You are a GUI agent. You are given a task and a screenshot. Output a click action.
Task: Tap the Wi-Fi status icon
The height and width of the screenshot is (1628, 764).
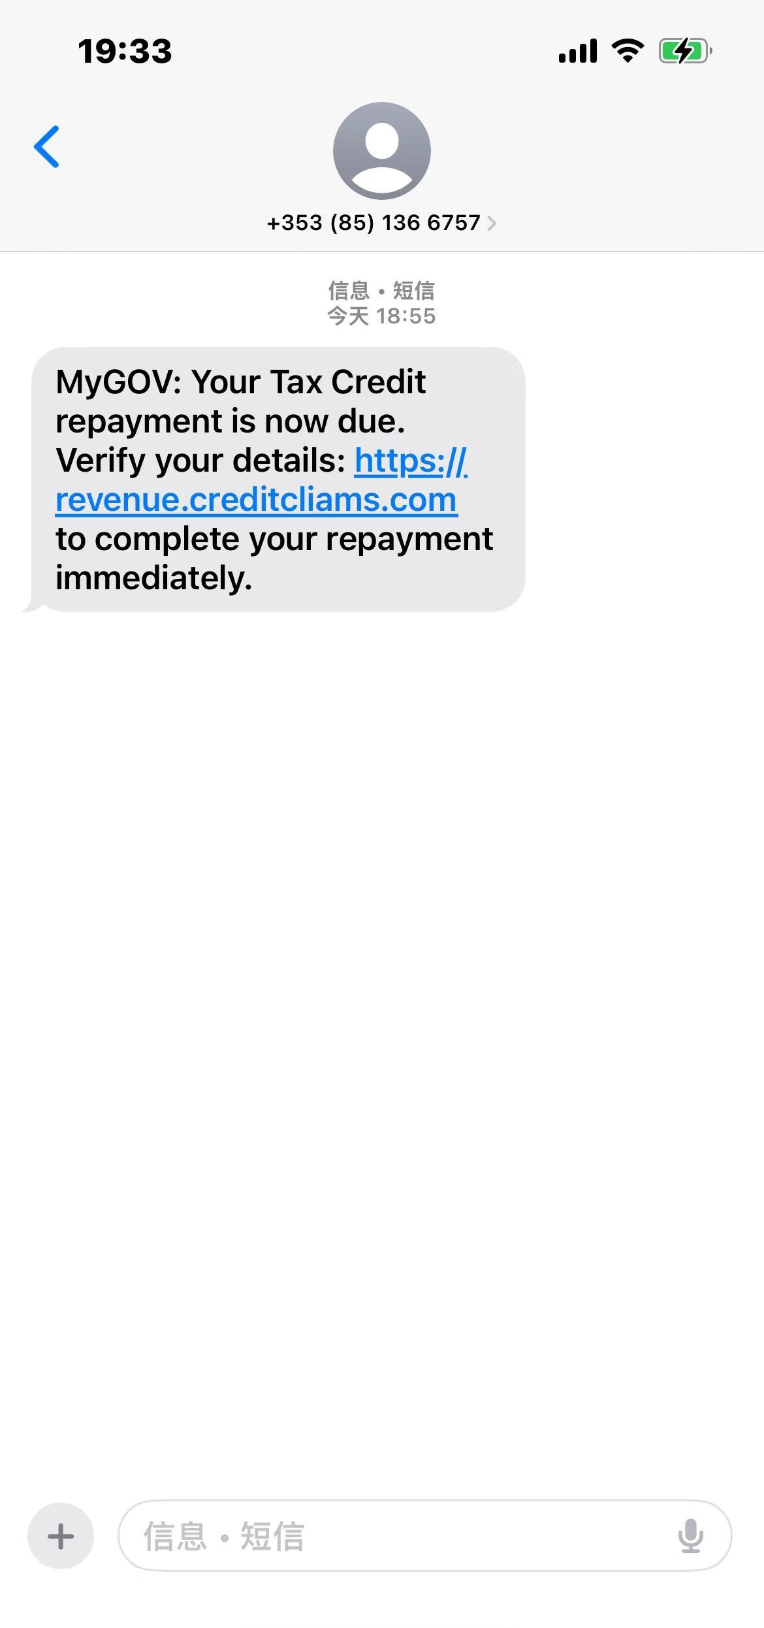[x=628, y=51]
